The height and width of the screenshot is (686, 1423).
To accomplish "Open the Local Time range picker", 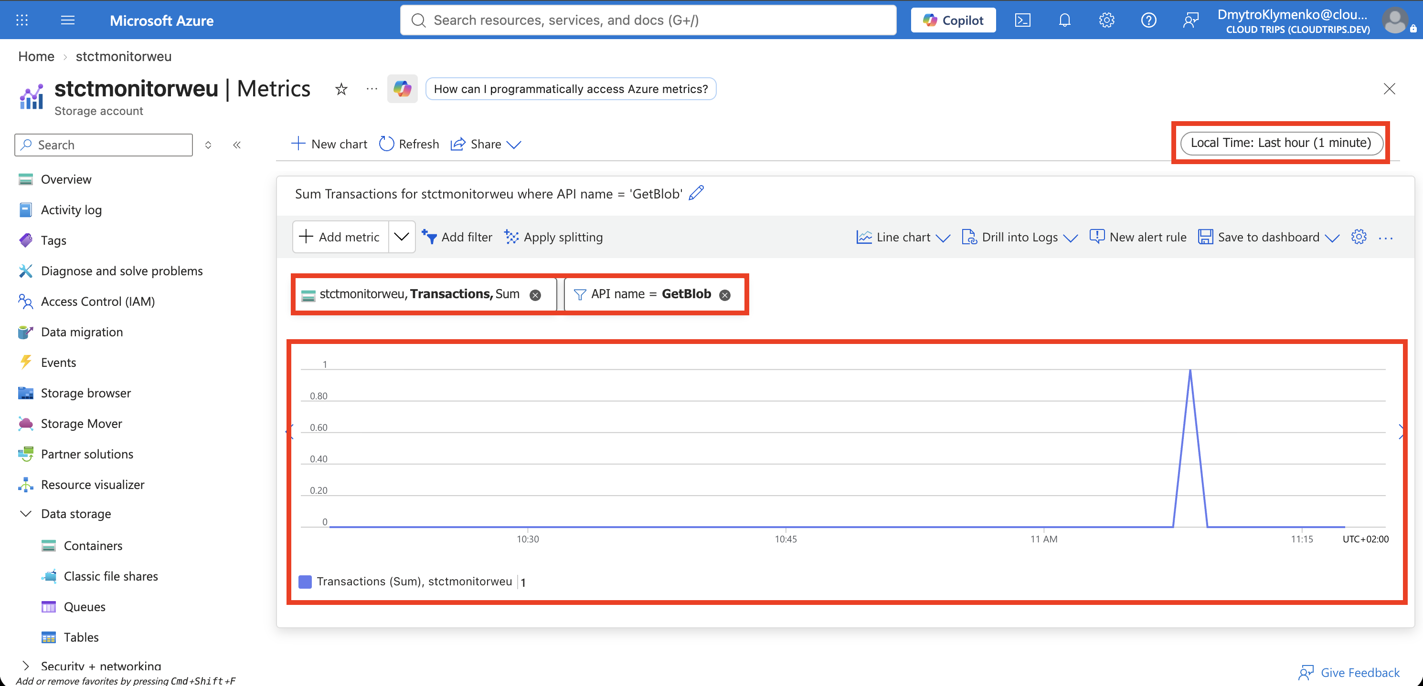I will tap(1281, 143).
